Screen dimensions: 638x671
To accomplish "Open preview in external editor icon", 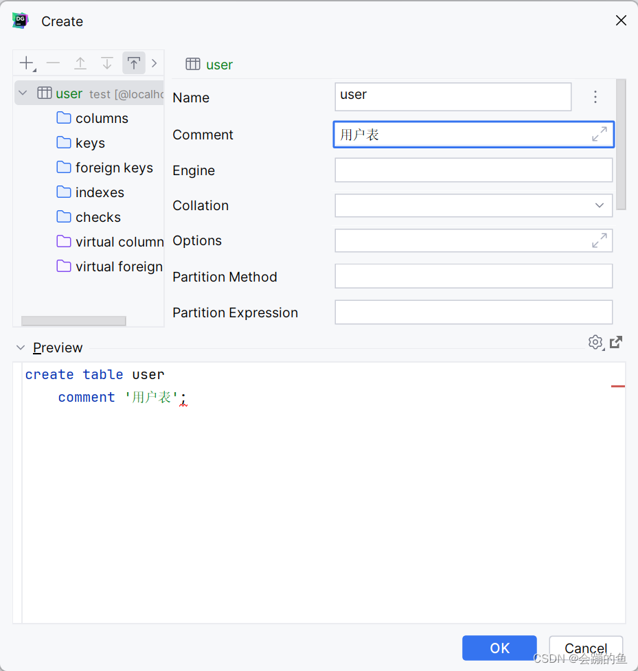I will [616, 342].
